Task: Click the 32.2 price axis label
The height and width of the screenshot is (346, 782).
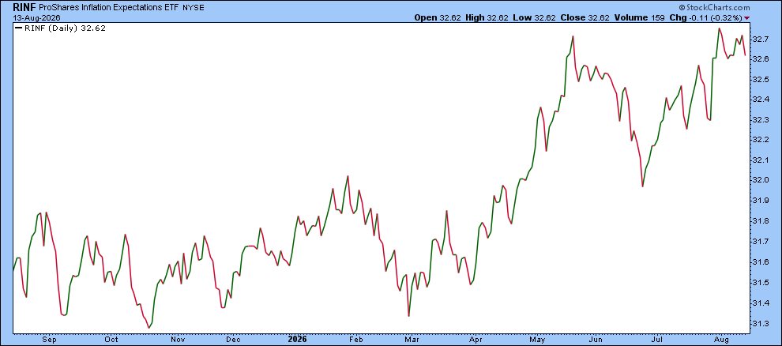Action: tap(761, 140)
